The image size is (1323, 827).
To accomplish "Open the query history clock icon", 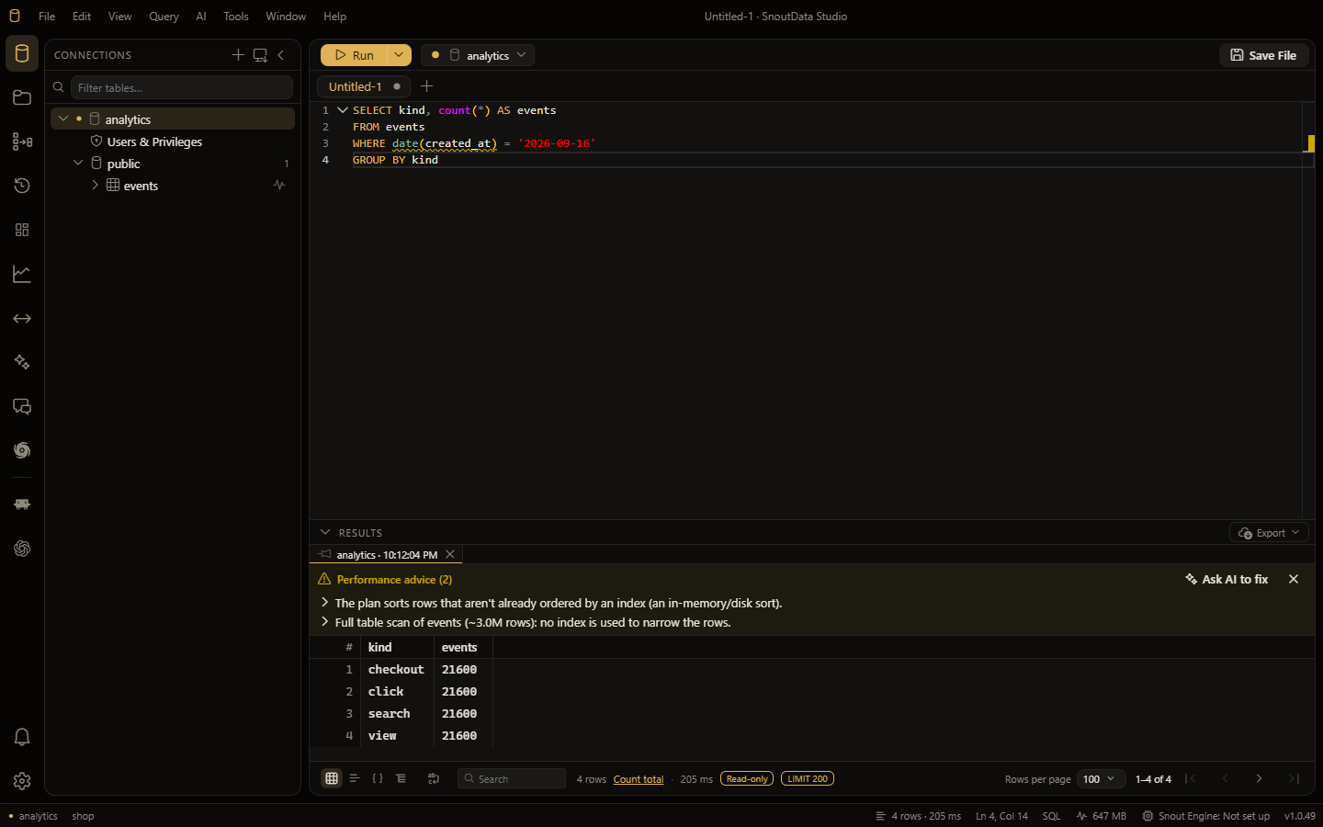I will (x=22, y=186).
